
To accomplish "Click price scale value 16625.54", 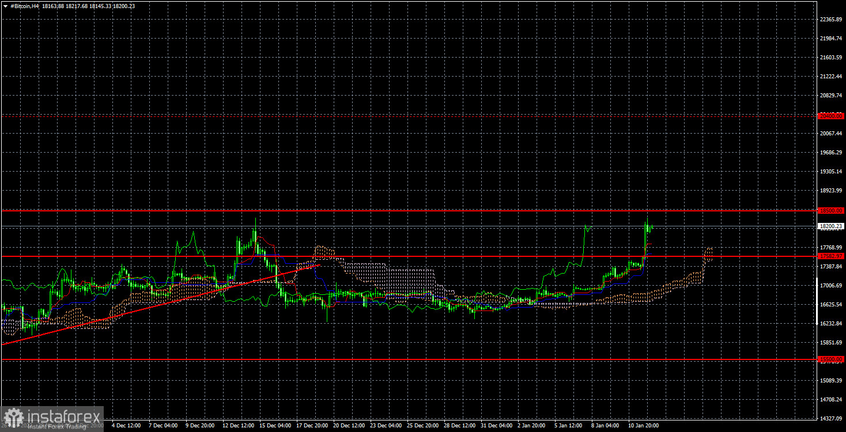I will (x=831, y=305).
